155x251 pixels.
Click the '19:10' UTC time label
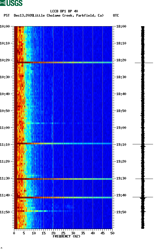(121, 145)
